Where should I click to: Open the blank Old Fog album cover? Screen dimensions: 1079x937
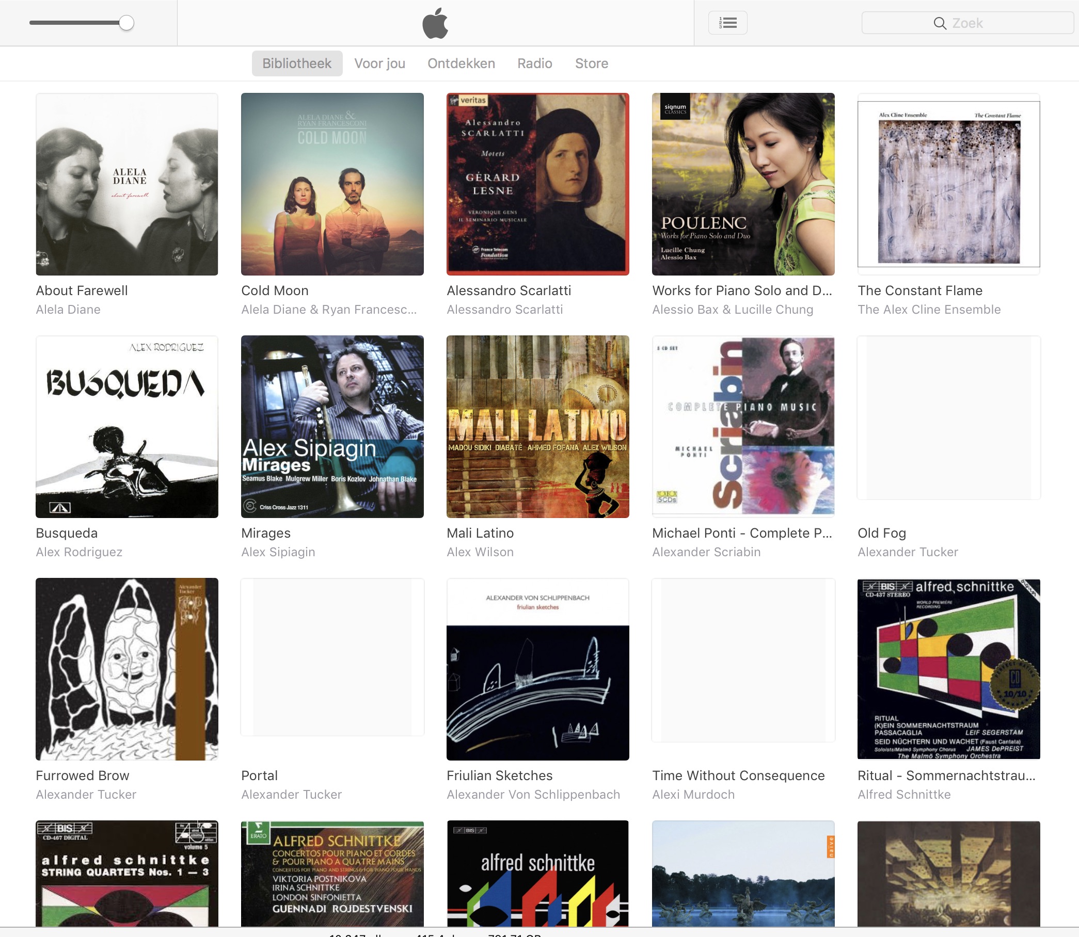click(x=948, y=418)
